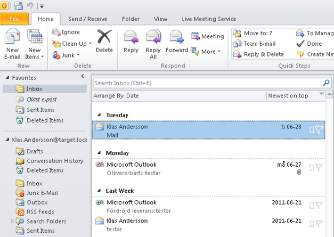The height and width of the screenshot is (237, 334).
Task: Flag the Fördröjd leverans:testar message
Action: pyautogui.click(x=320, y=206)
